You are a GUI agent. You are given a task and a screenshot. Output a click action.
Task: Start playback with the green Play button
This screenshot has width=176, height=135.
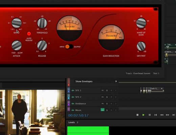point(144,115)
